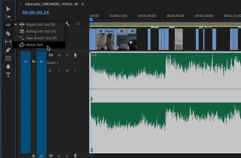Select the green audio waveform clip
The height and width of the screenshot is (158, 241).
pos(165,102)
